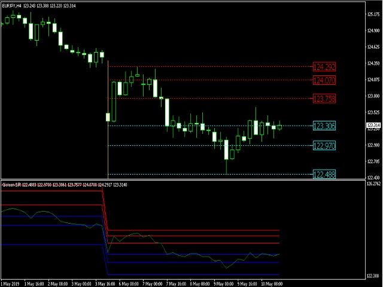383x287 pixels.
Task: Click the 1 May 16:00 time label
Action: (x=34, y=284)
